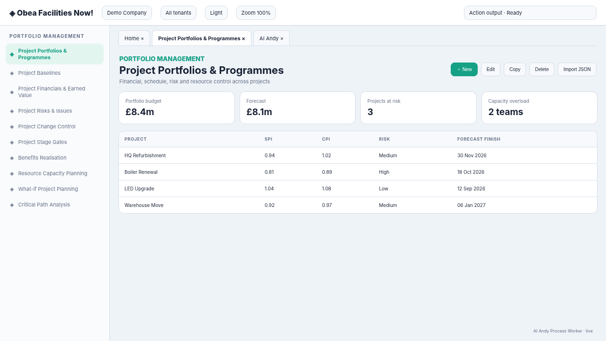This screenshot has width=606, height=341.
Task: Click Boiler Renewal's High risk cell
Action: click(384, 172)
